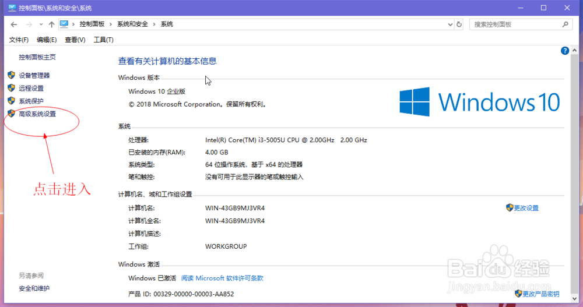Viewport: 583px width, 307px height.
Task: Click the 4.00 GB RAM value
Action: tap(216, 153)
